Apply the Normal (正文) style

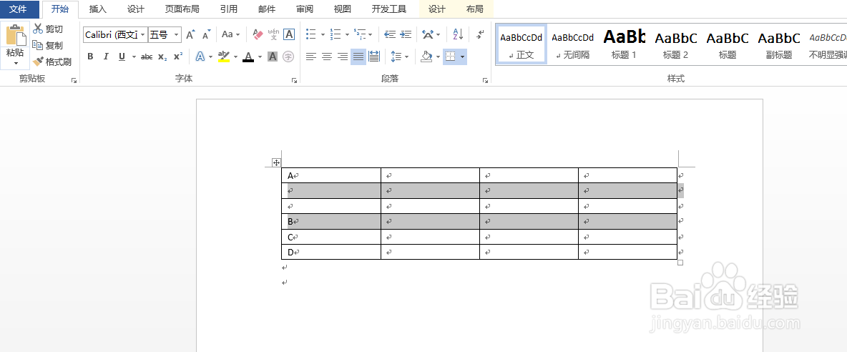(x=522, y=44)
